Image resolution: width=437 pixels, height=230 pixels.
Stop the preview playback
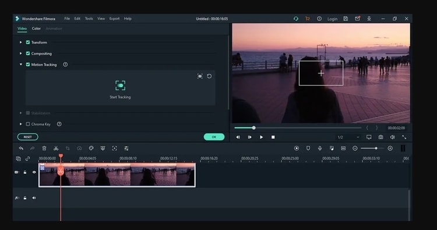tap(273, 137)
